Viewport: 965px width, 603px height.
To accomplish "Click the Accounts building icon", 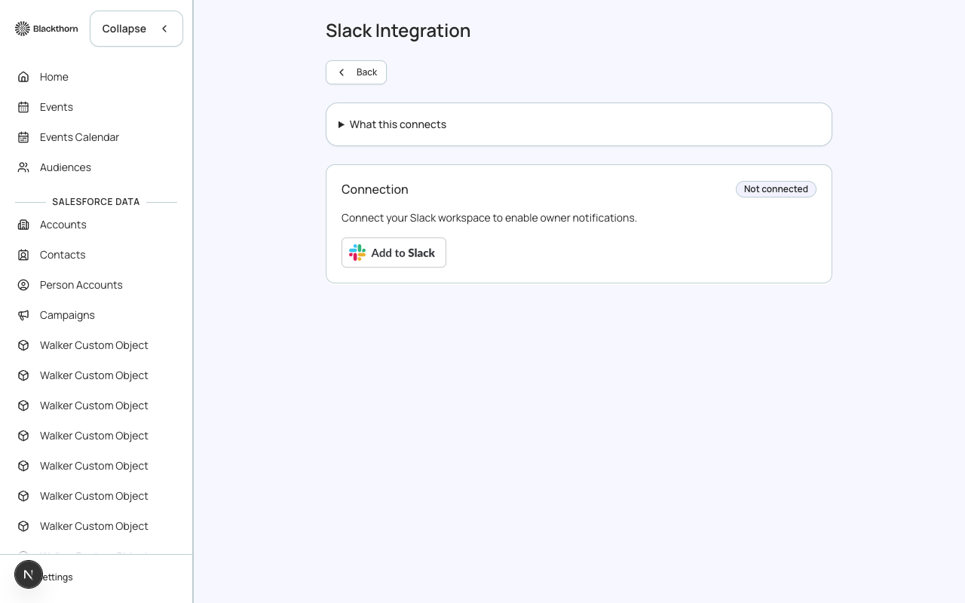I will pos(23,225).
